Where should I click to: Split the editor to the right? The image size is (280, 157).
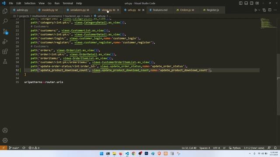(269, 10)
